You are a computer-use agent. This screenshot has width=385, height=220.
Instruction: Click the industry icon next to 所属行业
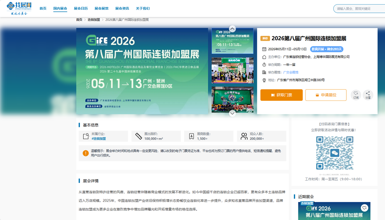86,136
